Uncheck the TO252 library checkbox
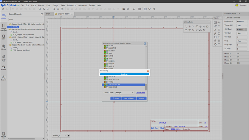 point(107,82)
